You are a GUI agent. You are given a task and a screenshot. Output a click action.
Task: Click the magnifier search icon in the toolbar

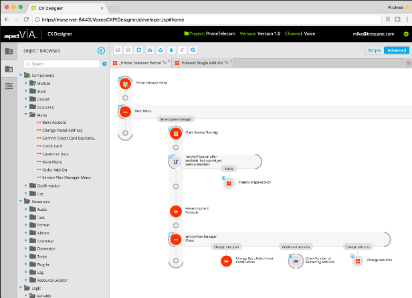click(193, 50)
